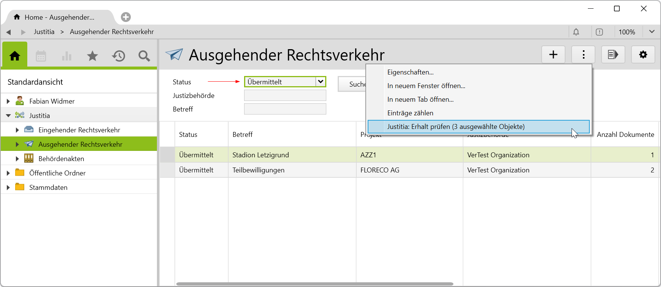Click the AZZ1 project cell
The width and height of the screenshot is (661, 287).
[x=409, y=155]
